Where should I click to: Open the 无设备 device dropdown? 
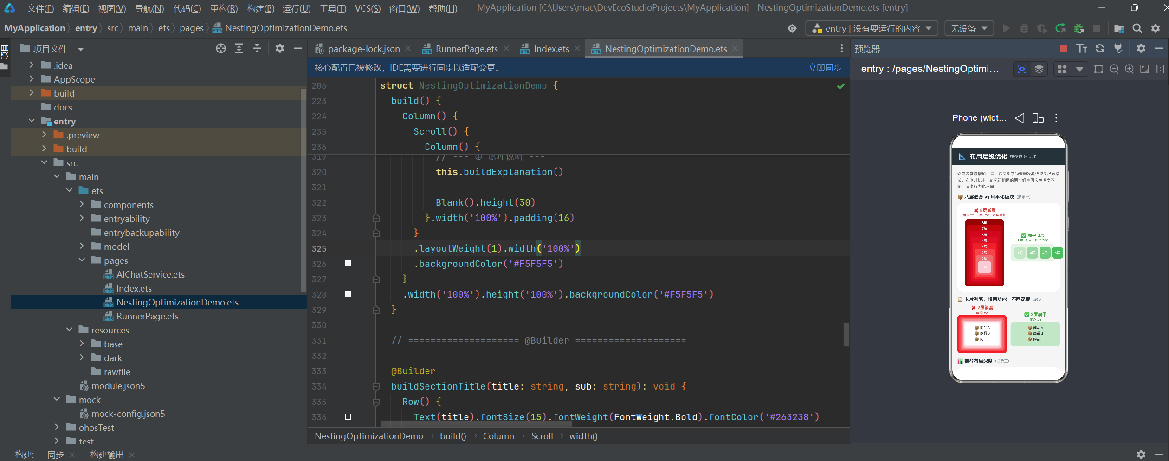pos(969,28)
